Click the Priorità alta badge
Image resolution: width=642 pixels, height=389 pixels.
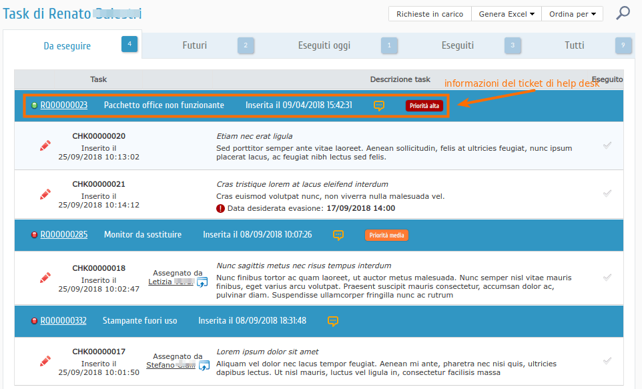424,105
